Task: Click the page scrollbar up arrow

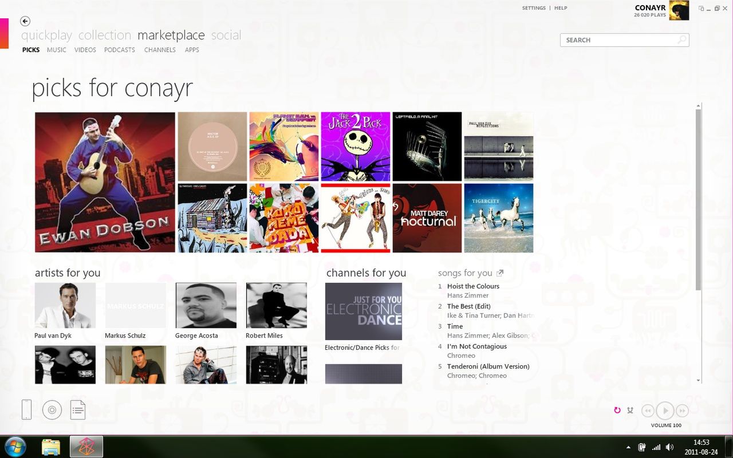Action: [x=698, y=106]
